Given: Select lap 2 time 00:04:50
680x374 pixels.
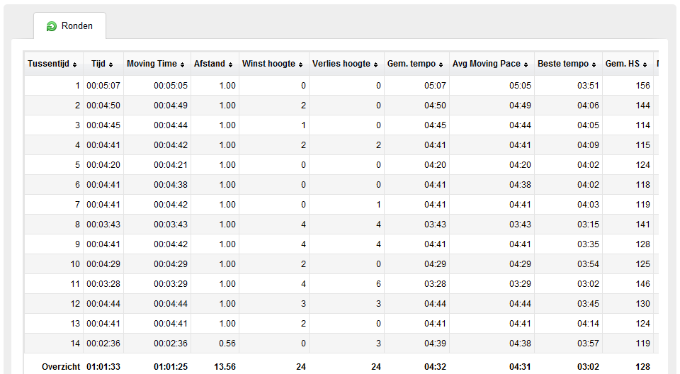Looking at the screenshot, I should (103, 106).
